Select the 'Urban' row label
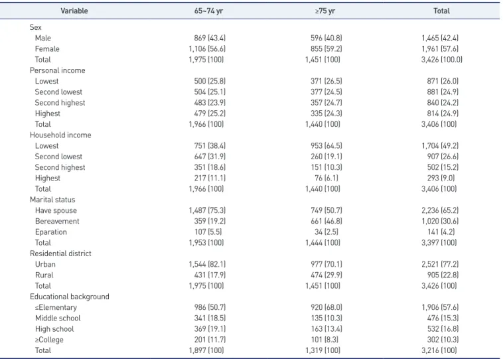 45,264
